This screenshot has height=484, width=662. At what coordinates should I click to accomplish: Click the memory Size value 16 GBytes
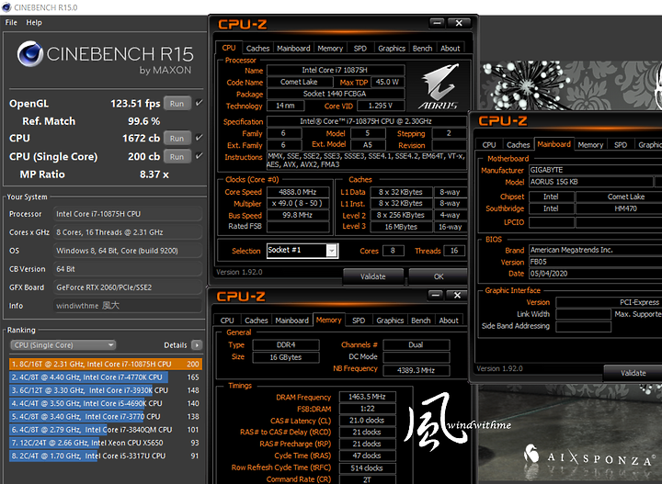pyautogui.click(x=286, y=357)
